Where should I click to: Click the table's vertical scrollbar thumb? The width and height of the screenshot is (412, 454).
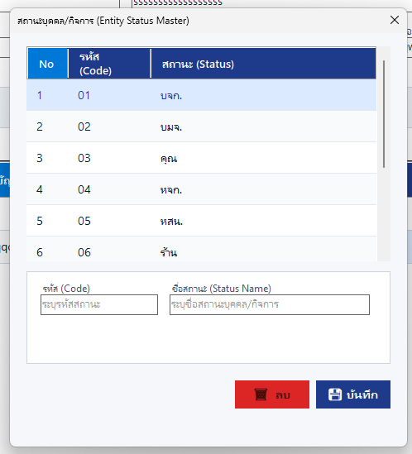click(384, 114)
